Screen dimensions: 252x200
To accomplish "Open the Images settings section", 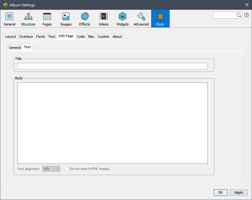I will [66, 19].
